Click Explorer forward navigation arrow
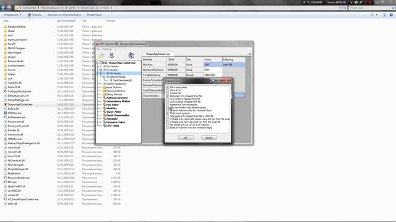 point(9,8)
